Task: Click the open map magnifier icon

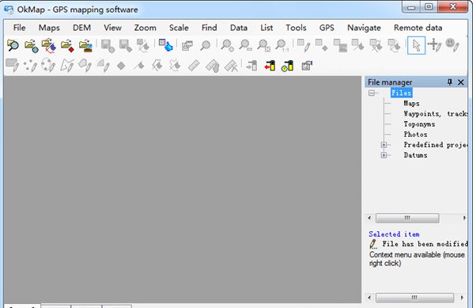Action: (13, 46)
